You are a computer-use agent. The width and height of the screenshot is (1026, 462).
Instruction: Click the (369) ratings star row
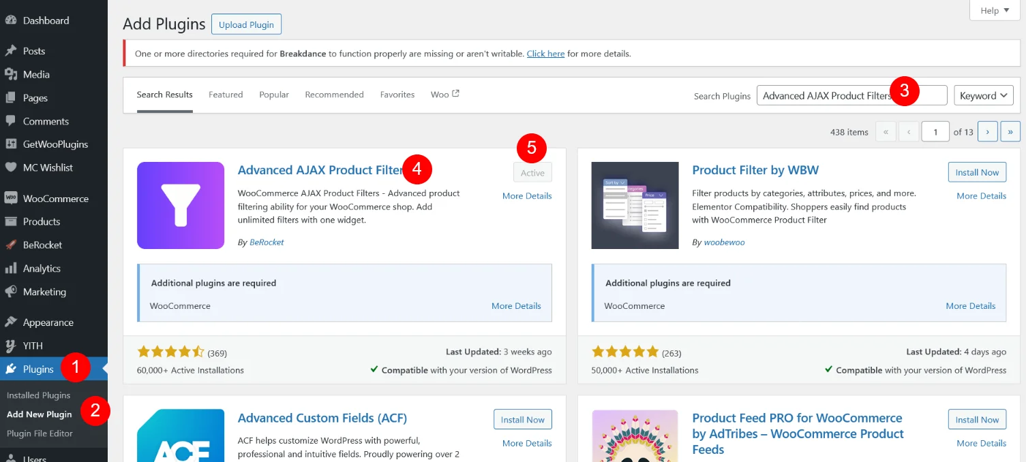click(x=182, y=352)
